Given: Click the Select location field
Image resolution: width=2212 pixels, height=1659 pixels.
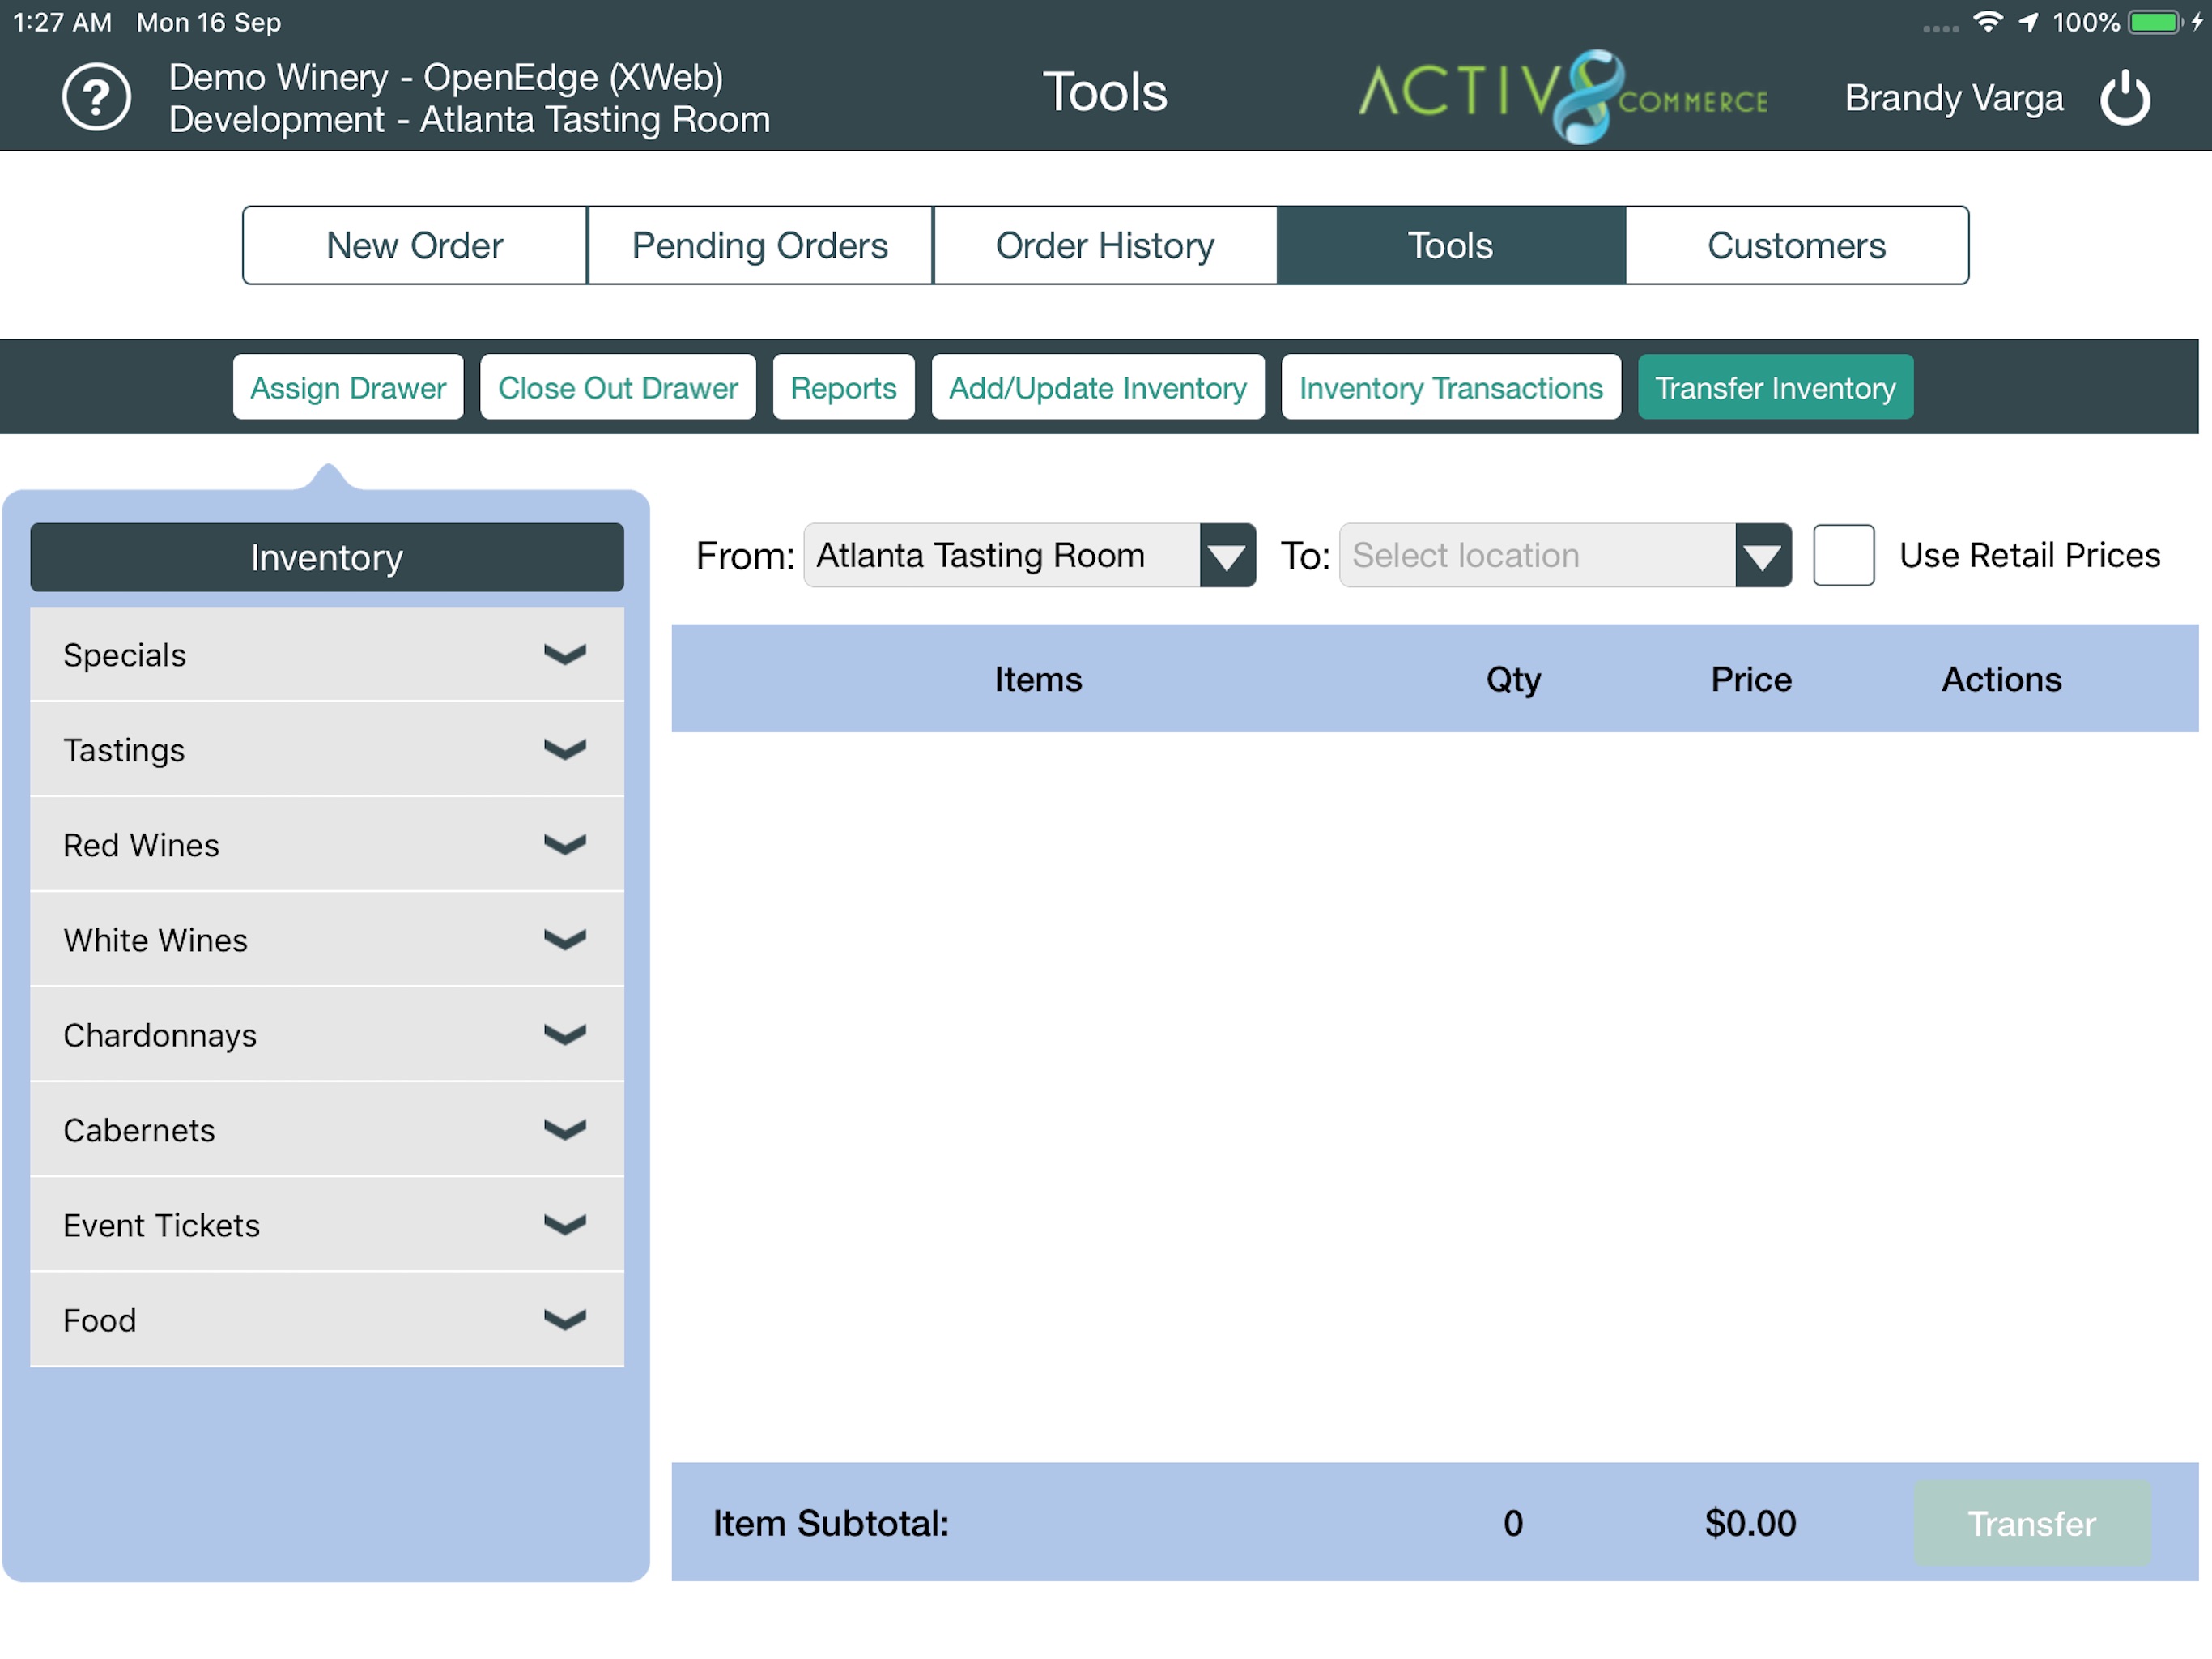Looking at the screenshot, I should tap(1537, 556).
